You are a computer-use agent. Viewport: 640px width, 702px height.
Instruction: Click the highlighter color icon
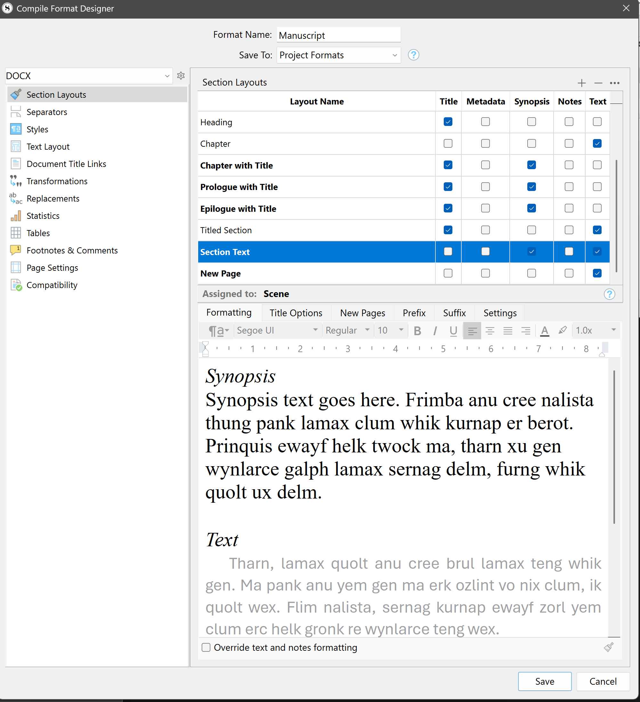tap(563, 330)
